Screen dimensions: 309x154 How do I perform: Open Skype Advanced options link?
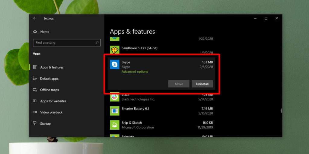(x=135, y=72)
